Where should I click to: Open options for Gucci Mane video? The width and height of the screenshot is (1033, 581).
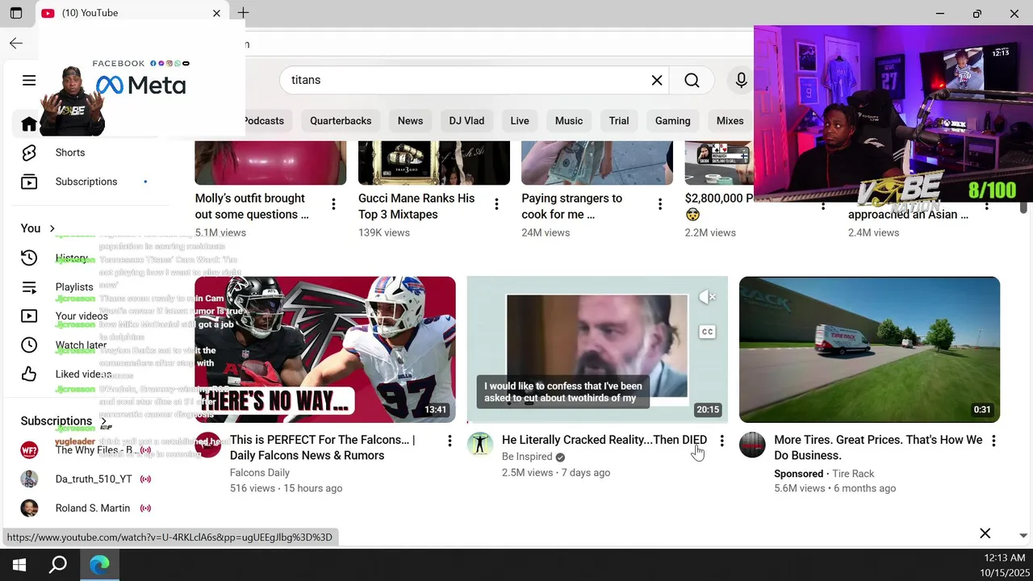tap(496, 205)
